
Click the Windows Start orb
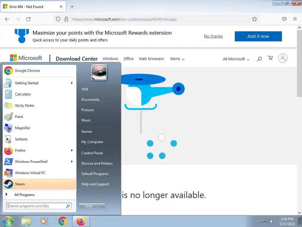coord(8,221)
